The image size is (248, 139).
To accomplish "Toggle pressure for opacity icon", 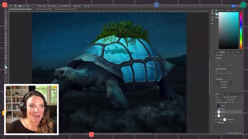I will [49, 6].
